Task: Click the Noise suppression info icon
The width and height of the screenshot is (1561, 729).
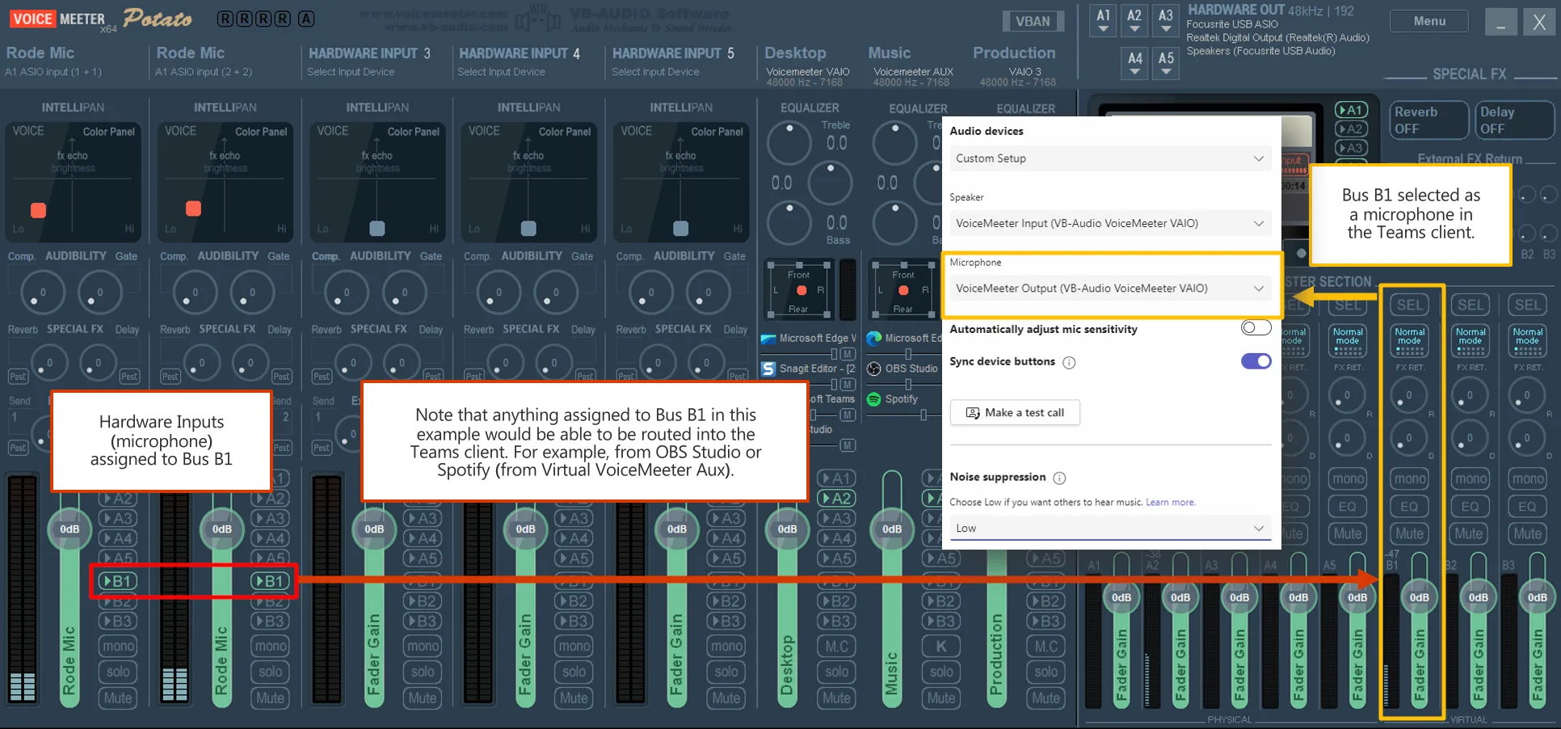Action: point(1059,478)
